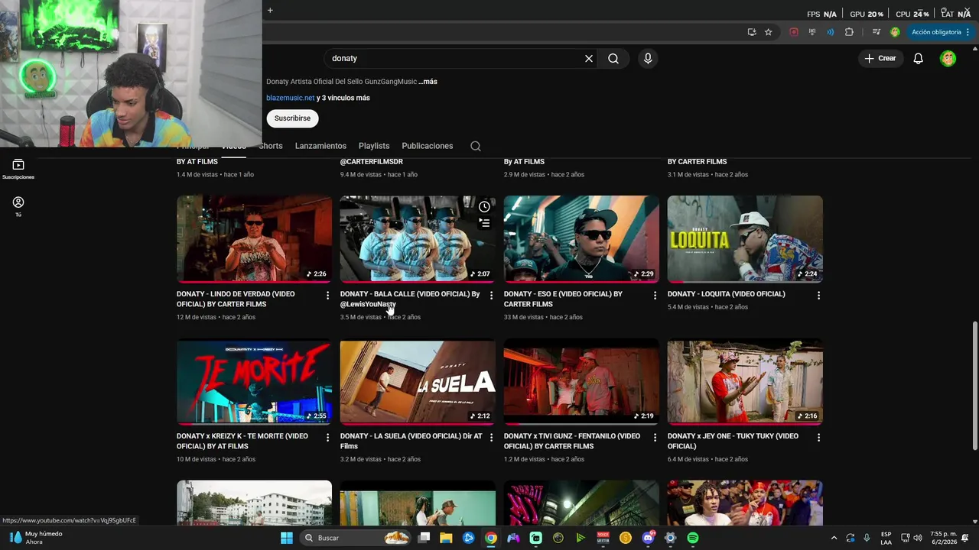Open options for TE MORITE video

[327, 438]
